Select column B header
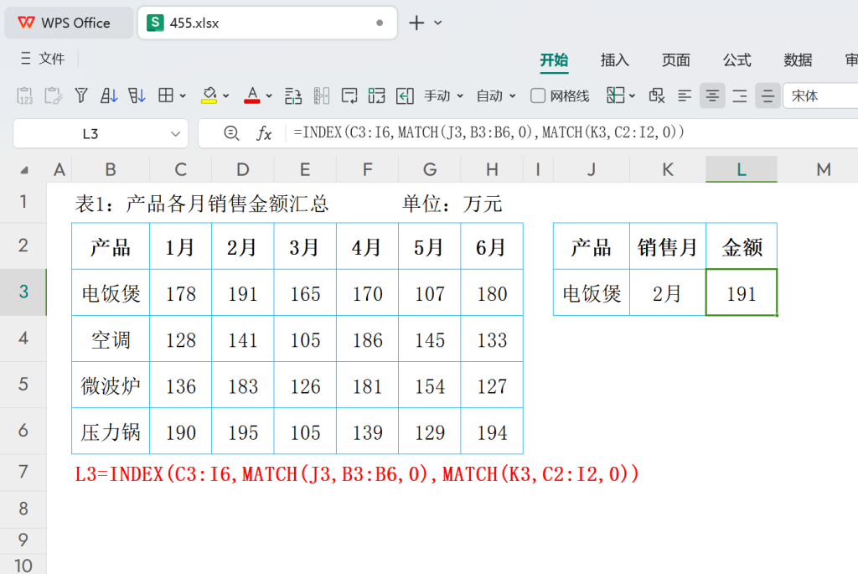Viewport: 858px width, 574px height. (x=111, y=169)
